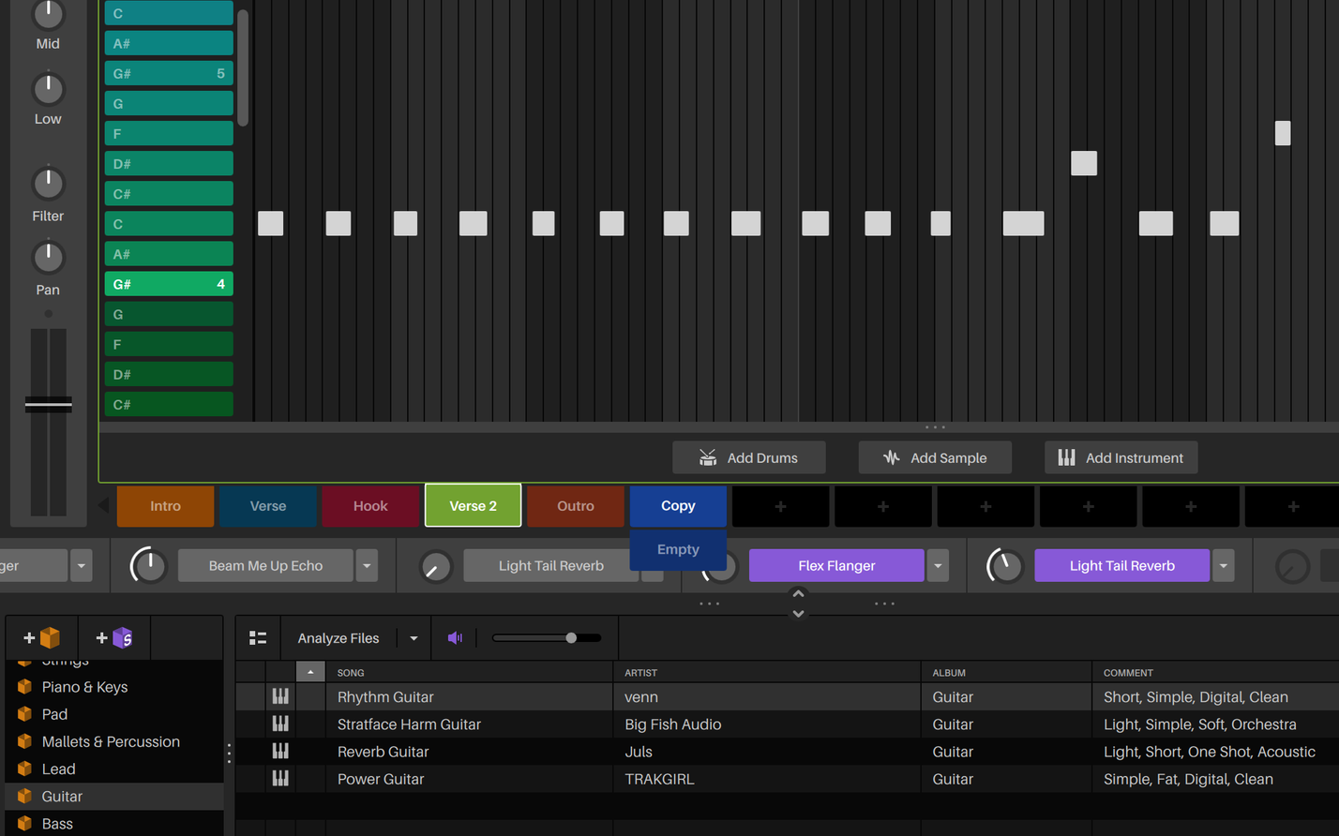Screen dimensions: 1339x836
Task: Adjust the preview volume slider
Action: (573, 637)
